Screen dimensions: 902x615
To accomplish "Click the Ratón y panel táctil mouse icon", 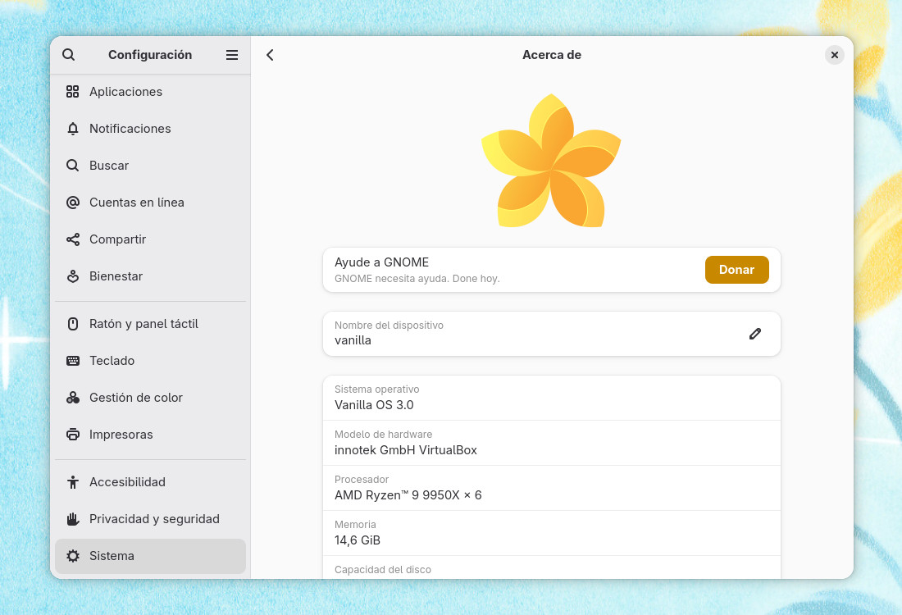I will point(72,323).
